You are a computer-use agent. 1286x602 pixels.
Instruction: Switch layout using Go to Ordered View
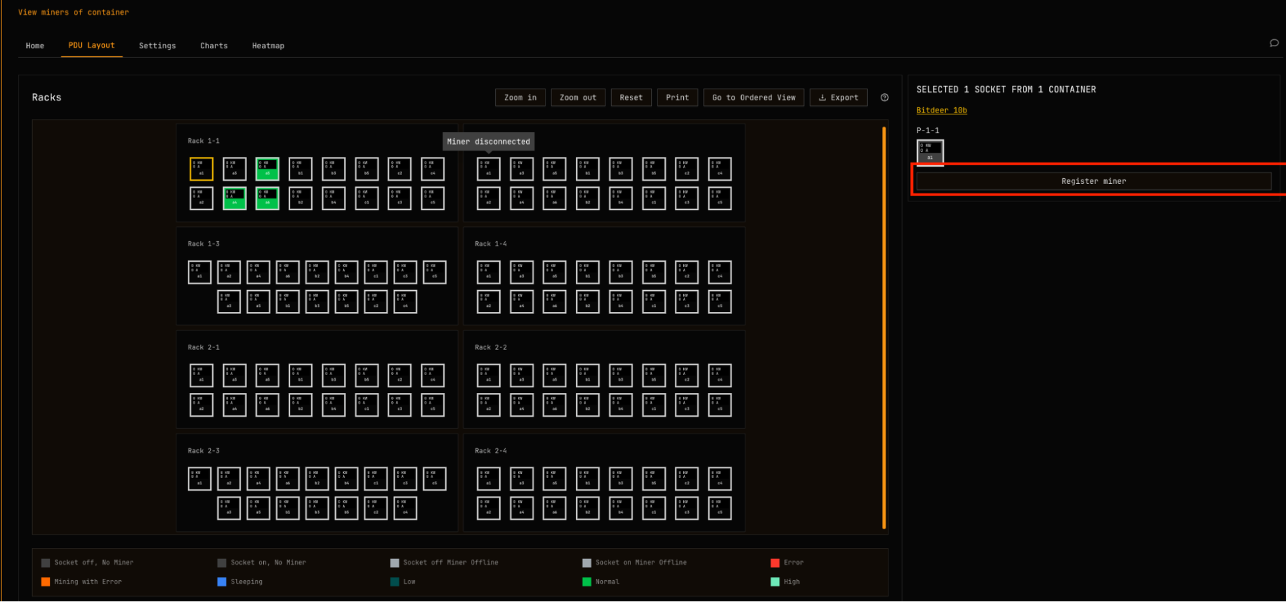point(753,98)
